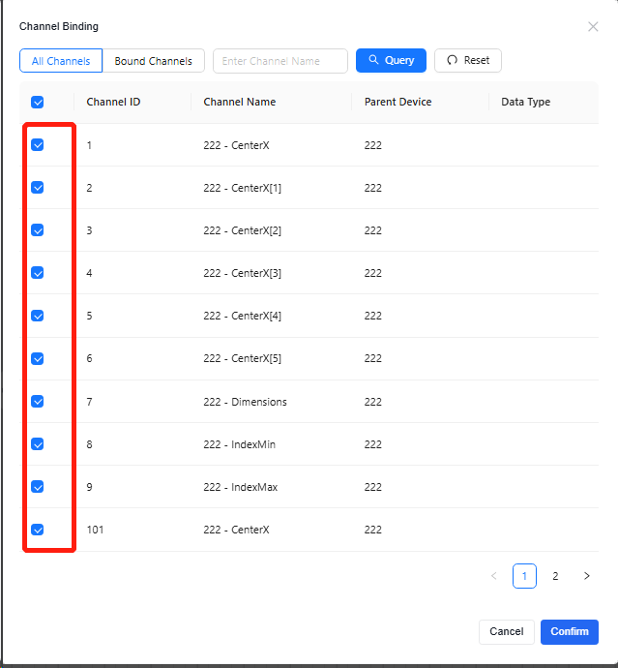Viewport: 618px width, 668px height.
Task: Uncheck the CenterX[1] channel checkbox
Action: click(x=38, y=188)
